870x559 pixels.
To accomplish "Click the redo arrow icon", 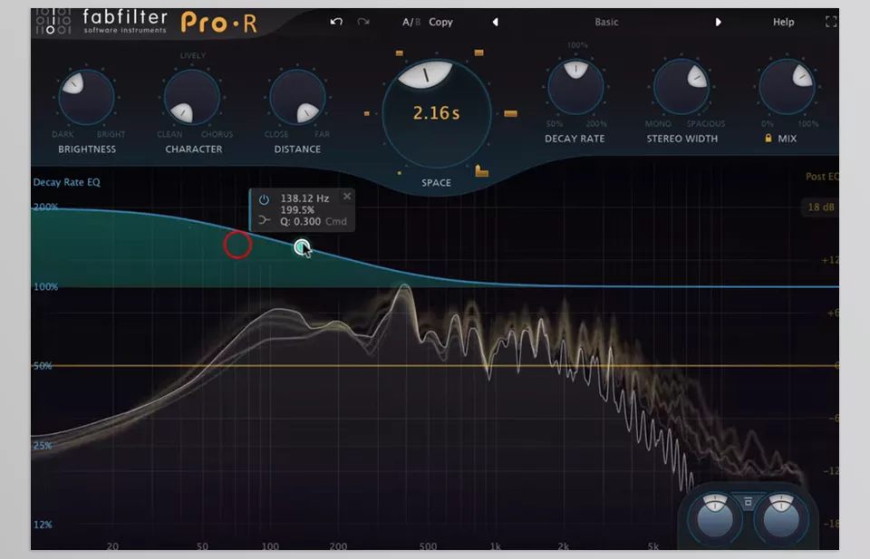I will click(x=363, y=22).
